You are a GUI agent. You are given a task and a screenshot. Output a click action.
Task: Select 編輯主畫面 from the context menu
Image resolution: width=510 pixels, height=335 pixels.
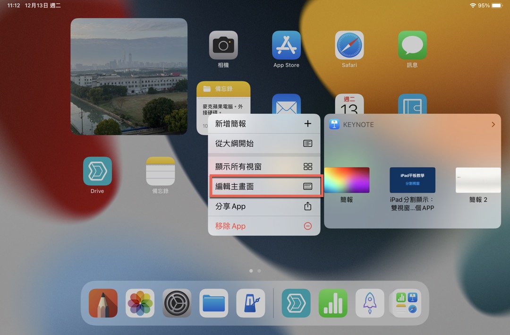coord(264,186)
